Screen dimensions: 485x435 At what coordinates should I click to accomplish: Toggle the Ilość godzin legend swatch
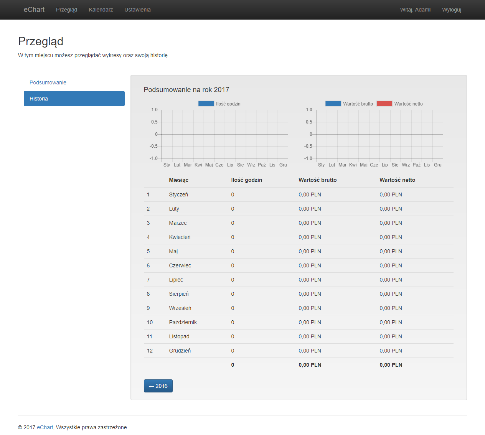coord(206,104)
